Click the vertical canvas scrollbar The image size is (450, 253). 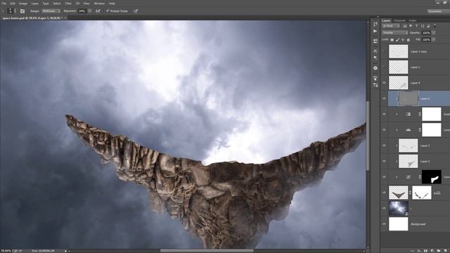[x=368, y=136]
